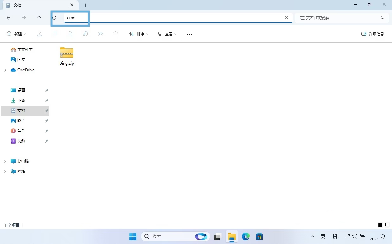Open the 排序 sort dropdown
This screenshot has height=244, width=392.
pos(139,34)
